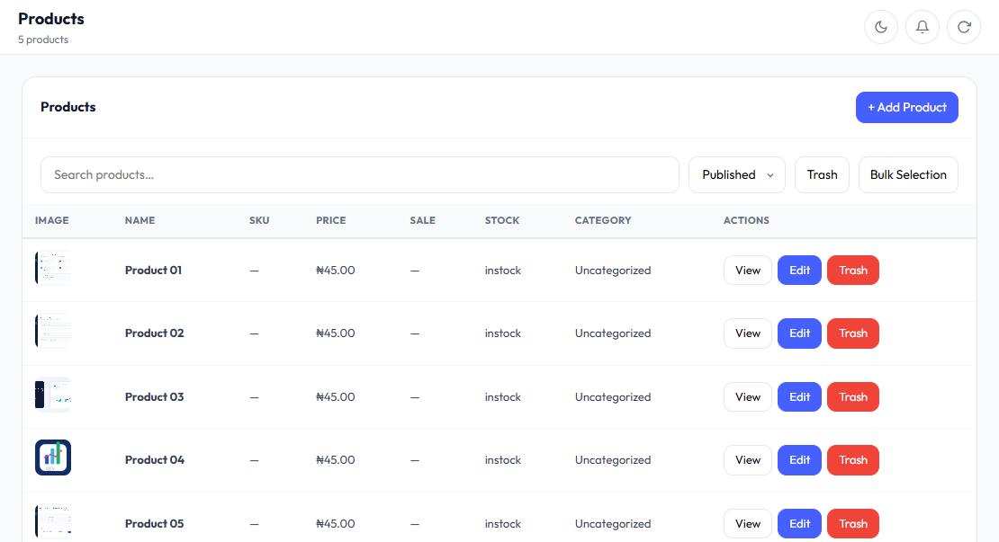The image size is (999, 542).
Task: Click the 5 products count text
Action: 43,40
